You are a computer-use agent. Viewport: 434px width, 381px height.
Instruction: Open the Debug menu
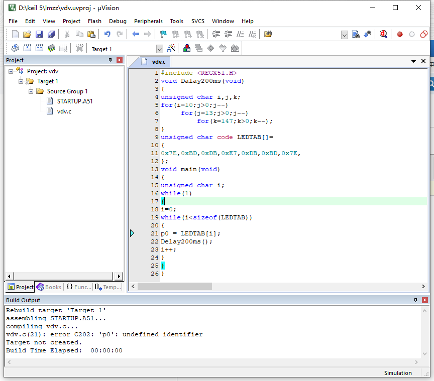pyautogui.click(x=118, y=21)
